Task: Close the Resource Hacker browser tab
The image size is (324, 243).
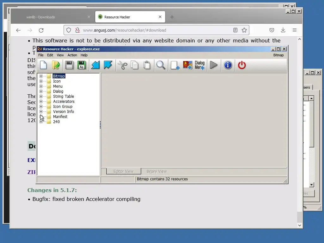Action: click(160, 17)
